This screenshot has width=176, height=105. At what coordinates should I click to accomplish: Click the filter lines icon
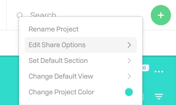(159, 97)
